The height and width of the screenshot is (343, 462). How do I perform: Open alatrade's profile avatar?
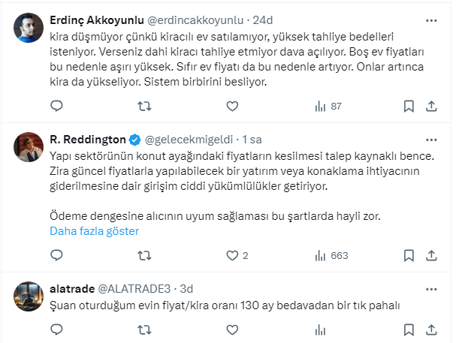pyautogui.click(x=29, y=296)
